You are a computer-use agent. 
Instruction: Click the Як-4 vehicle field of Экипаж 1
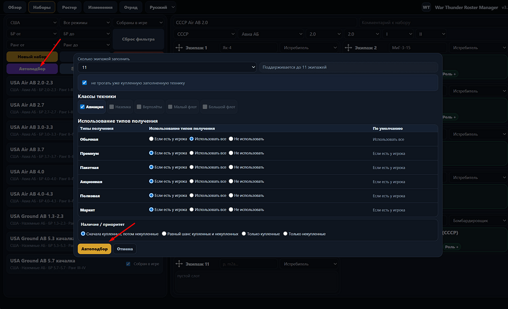[248, 48]
